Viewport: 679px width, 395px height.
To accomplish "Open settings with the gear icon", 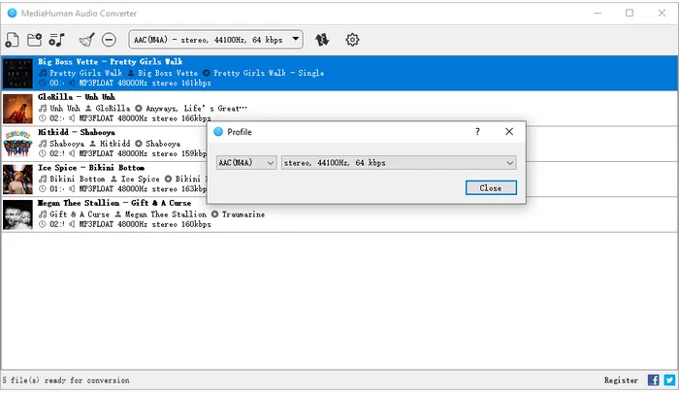I will tap(352, 40).
